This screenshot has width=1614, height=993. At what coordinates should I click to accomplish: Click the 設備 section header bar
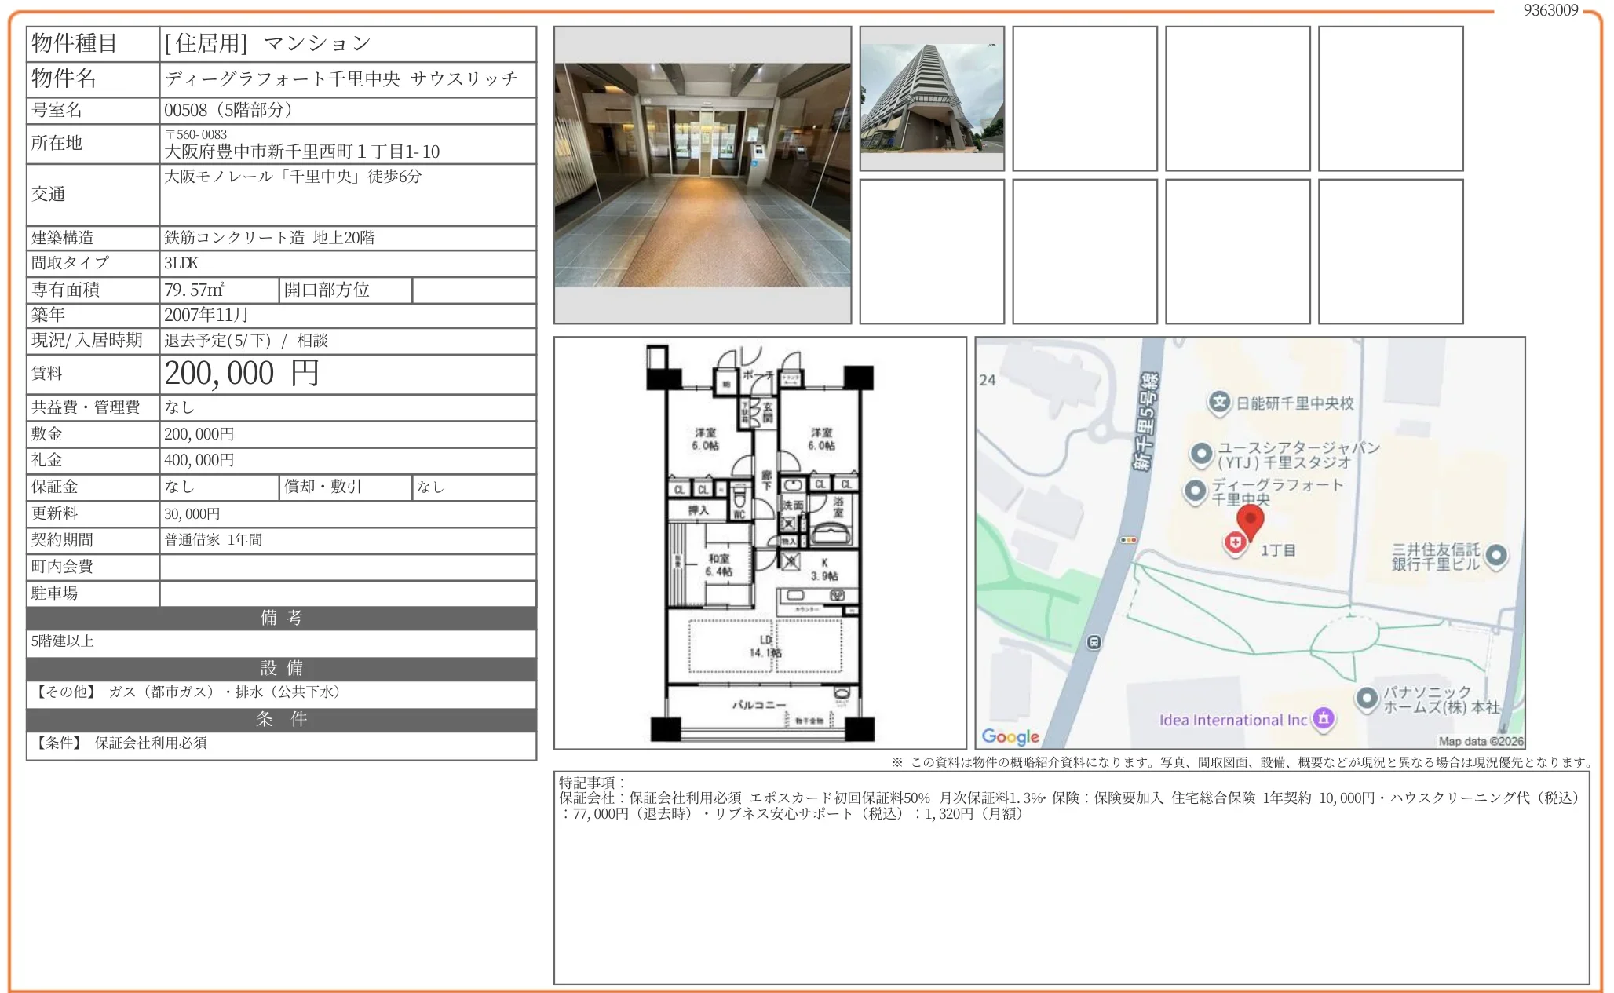click(281, 668)
